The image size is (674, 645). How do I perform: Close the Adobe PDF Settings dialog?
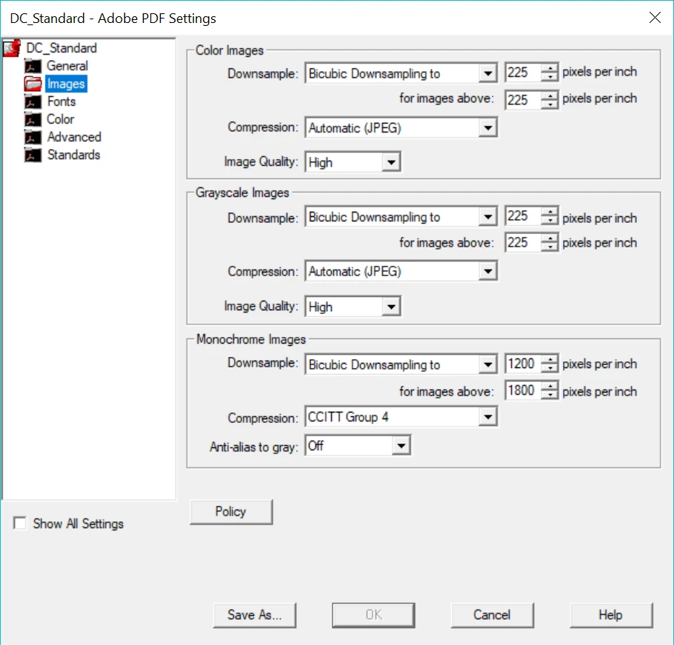[655, 18]
